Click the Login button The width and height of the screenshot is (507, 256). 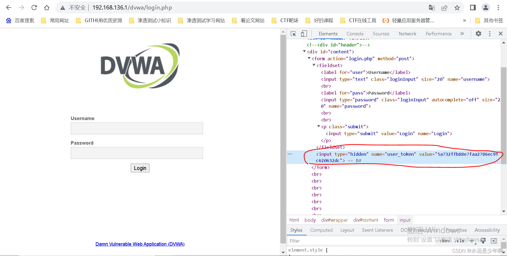pos(140,168)
